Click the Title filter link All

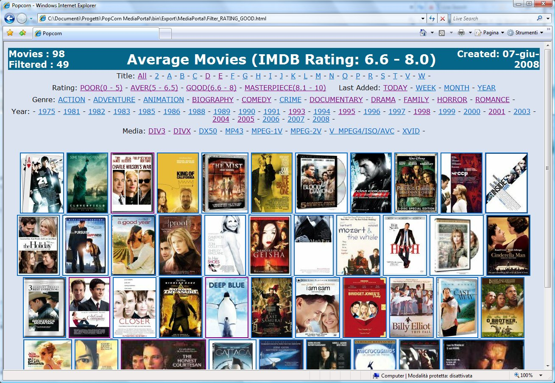coord(142,76)
